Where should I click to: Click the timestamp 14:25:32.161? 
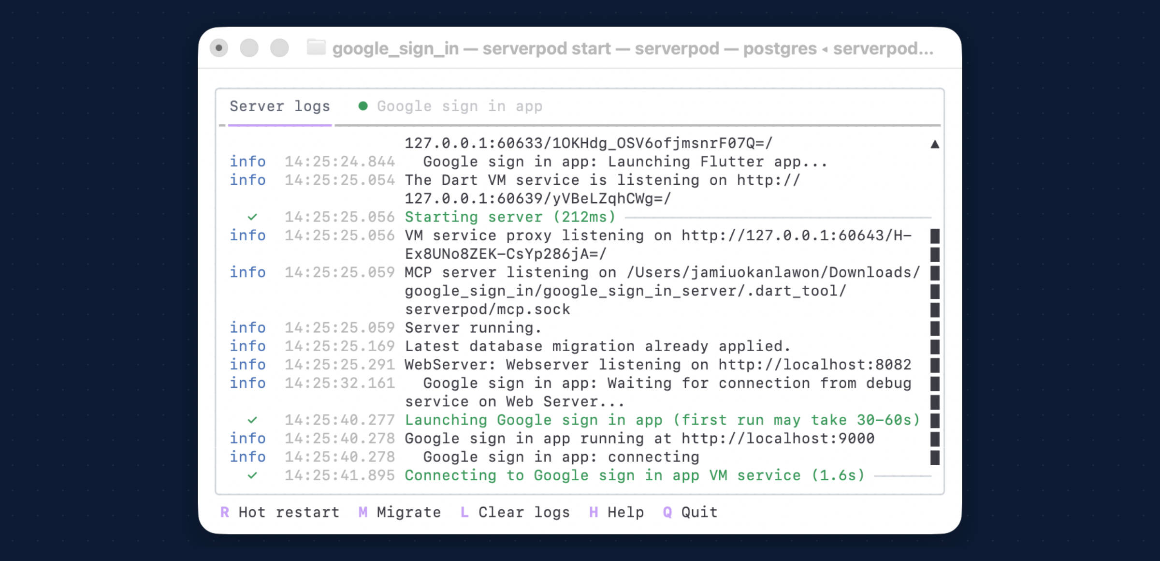[340, 383]
